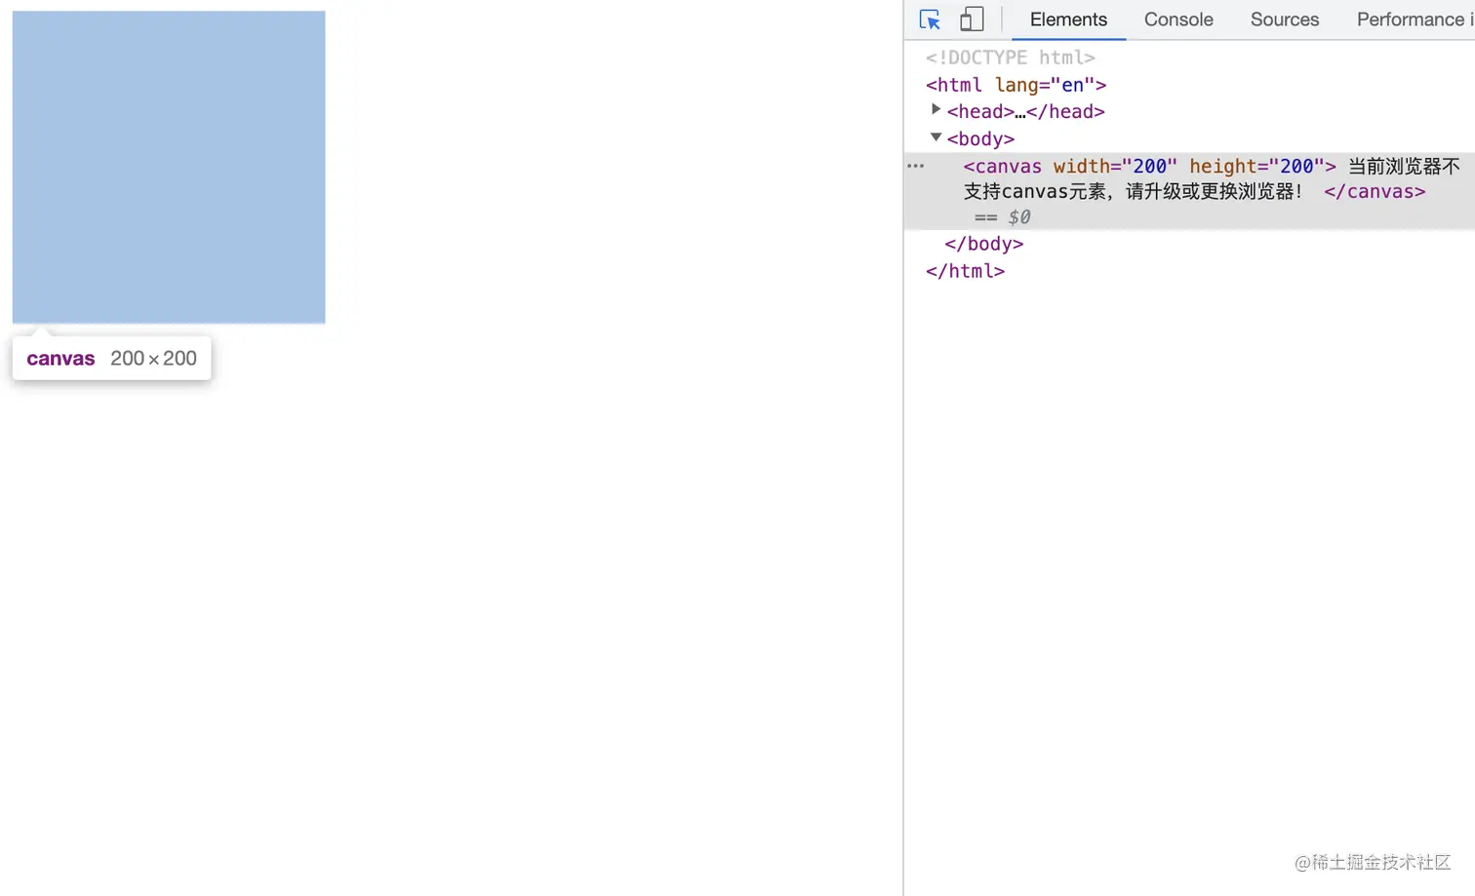
Task: Collapse the body element disclosure triangle
Action: point(936,136)
